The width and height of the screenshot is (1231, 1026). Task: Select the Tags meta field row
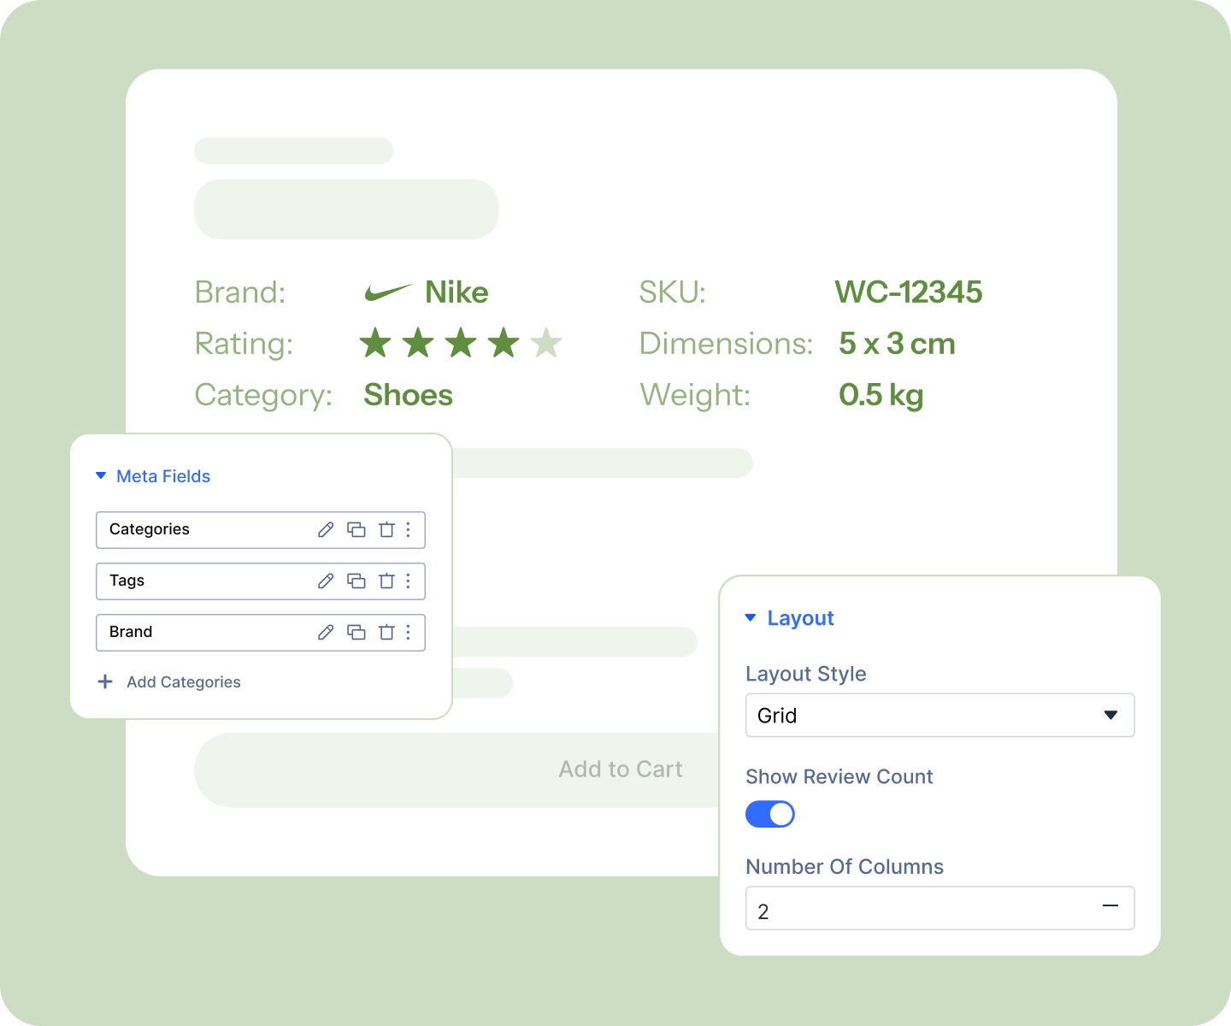[261, 581]
